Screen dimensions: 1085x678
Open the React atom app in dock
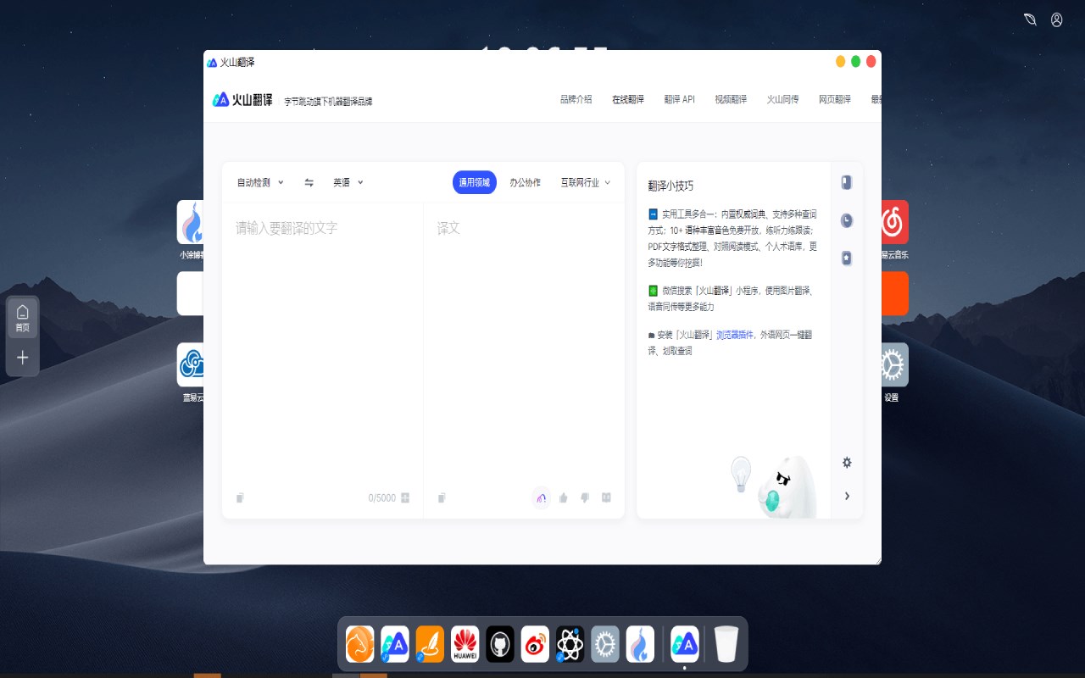pyautogui.click(x=570, y=644)
